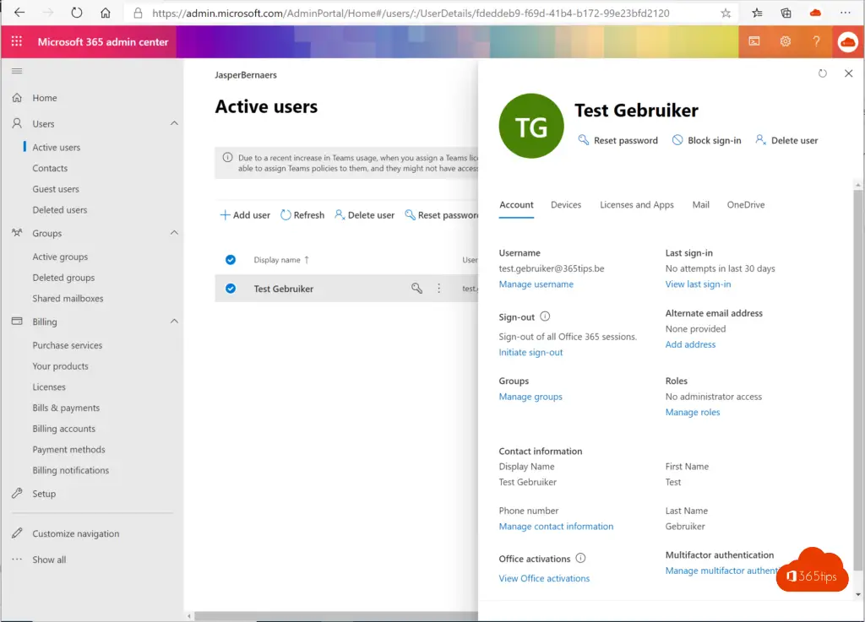Deselect the Test Gebruiker row checkbox
The height and width of the screenshot is (622, 865).
coord(231,289)
